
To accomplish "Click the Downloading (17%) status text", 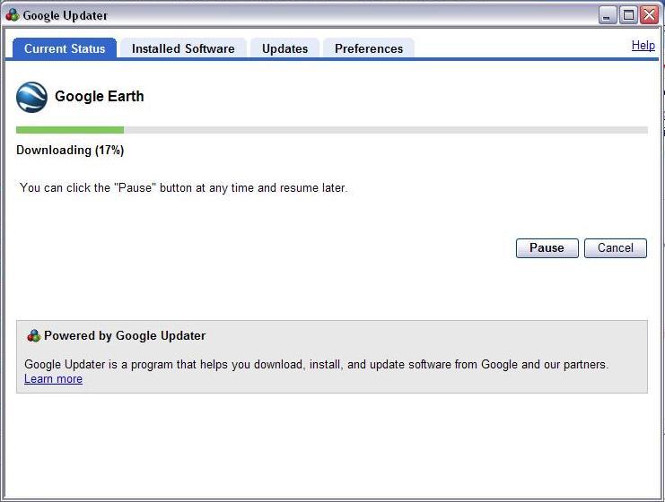I will (70, 150).
